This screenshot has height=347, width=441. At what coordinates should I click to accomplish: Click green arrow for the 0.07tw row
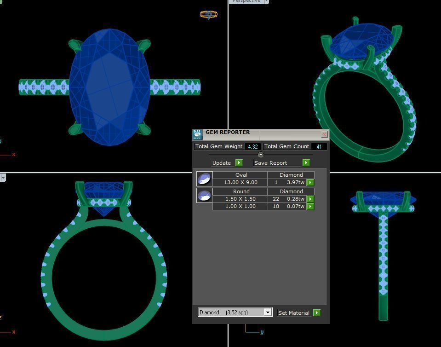coord(310,206)
